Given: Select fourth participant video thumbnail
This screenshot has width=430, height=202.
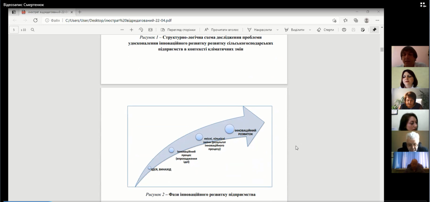Looking at the screenshot, I should [x=410, y=120].
